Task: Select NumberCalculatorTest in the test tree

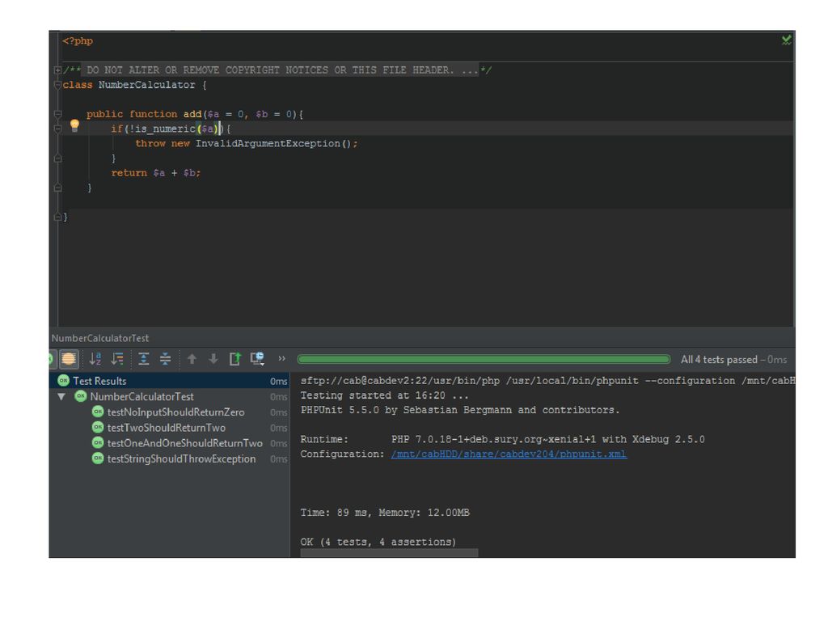Action: point(142,396)
